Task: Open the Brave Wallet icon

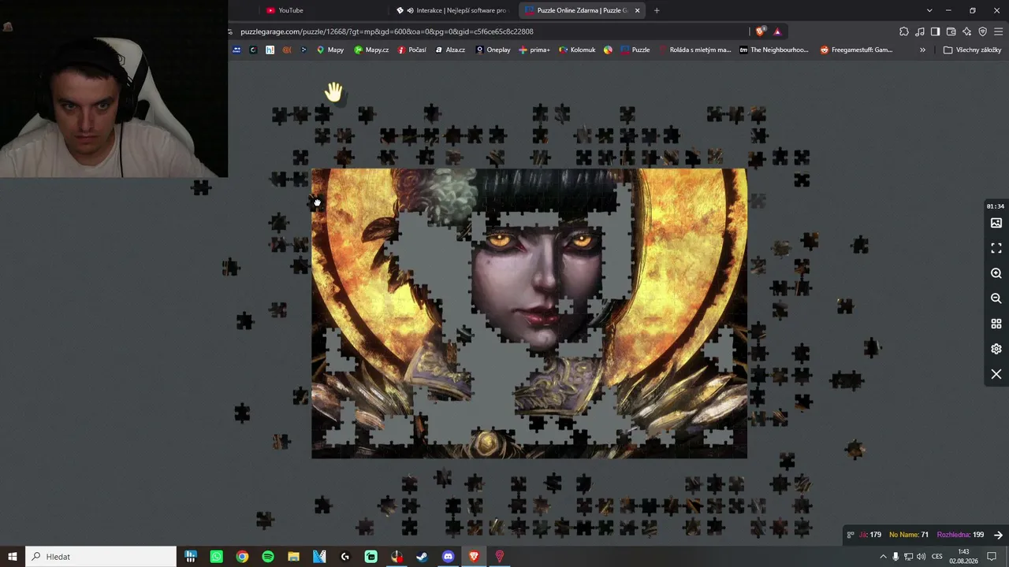Action: [951, 31]
